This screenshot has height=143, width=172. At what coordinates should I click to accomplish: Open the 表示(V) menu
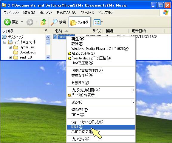point(46,13)
